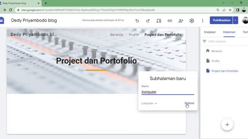The height and width of the screenshot is (139, 248).
Task: Switch to the Halaman tab
Action: (x=229, y=32)
